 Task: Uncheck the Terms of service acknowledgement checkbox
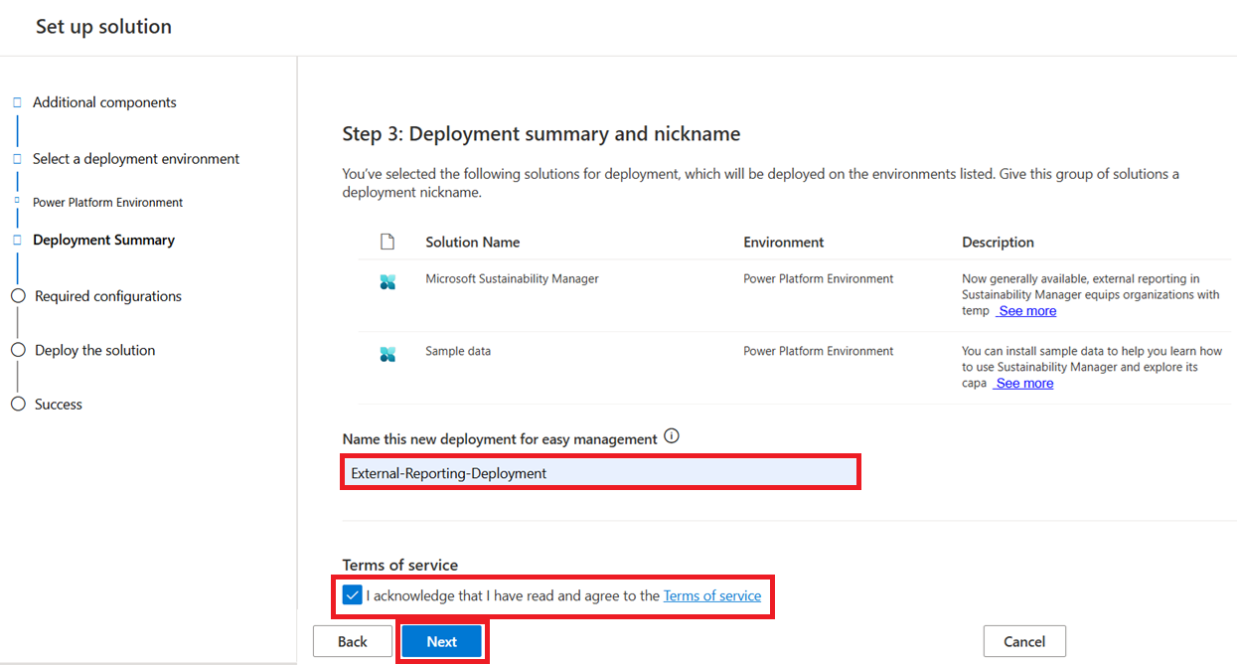click(352, 594)
